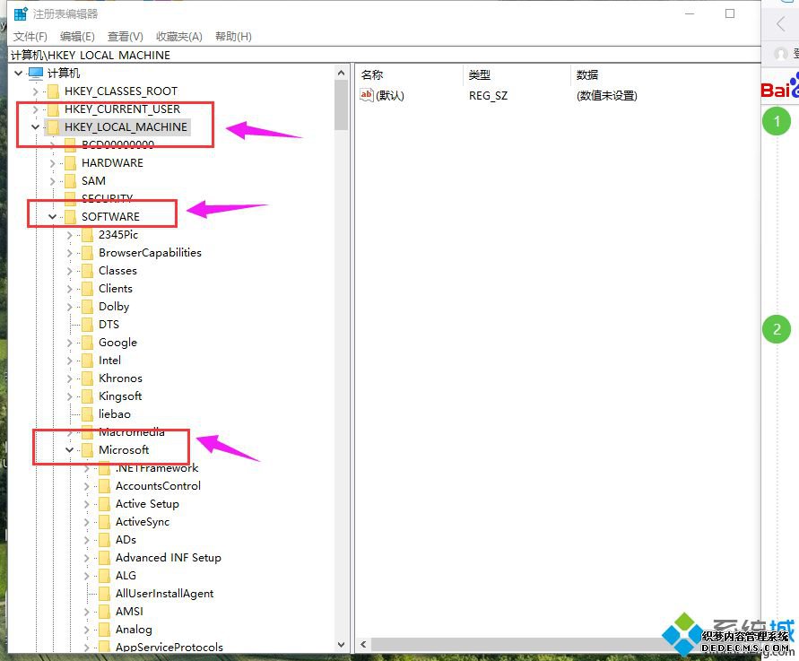Expand the Google key chevron
Screen dimensions: 799x661
(x=70, y=343)
